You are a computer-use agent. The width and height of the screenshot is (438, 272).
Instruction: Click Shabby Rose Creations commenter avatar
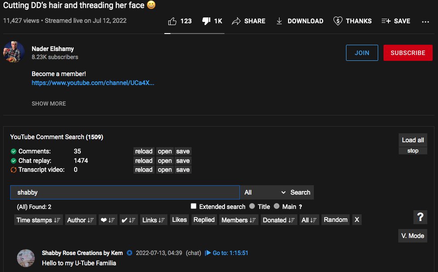point(26,258)
